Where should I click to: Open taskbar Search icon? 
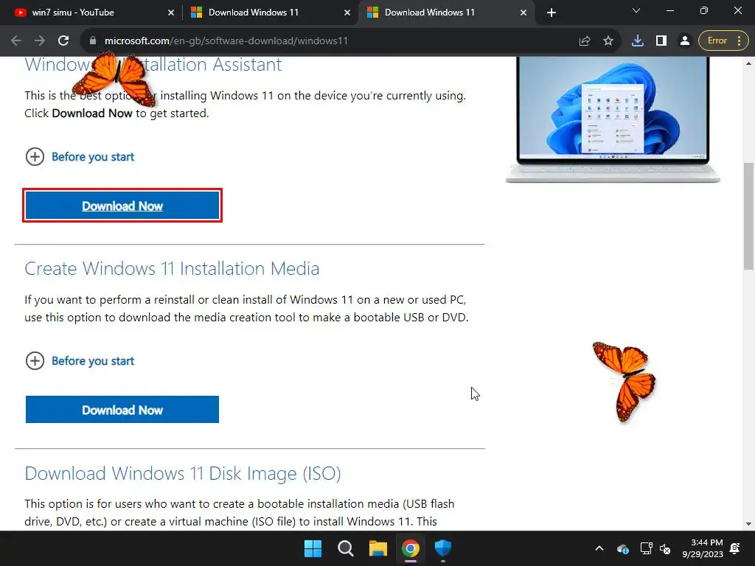345,548
